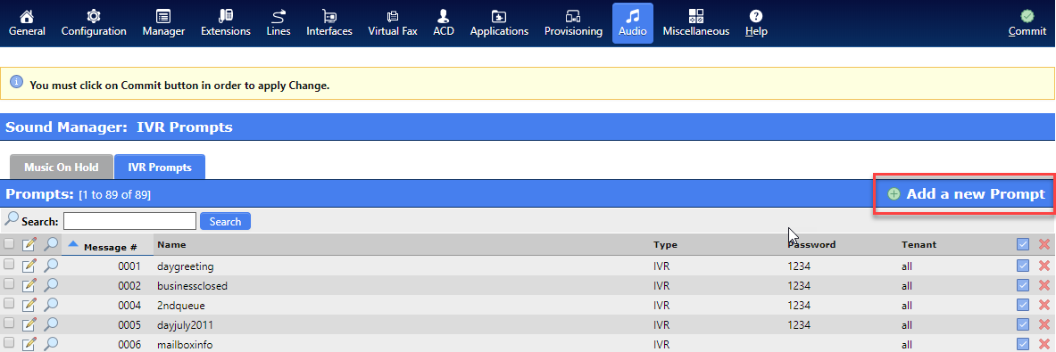Screen dimensions: 1056x352
Task: View details of mailboxinfo prompt
Action: [51, 344]
